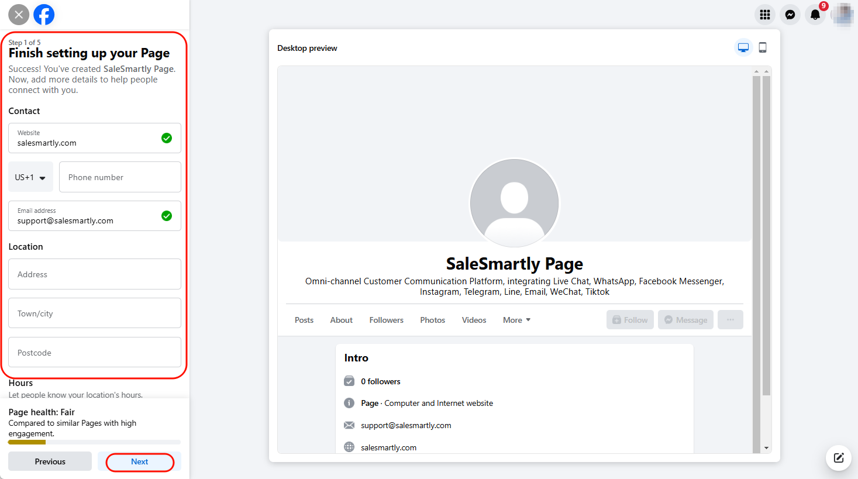Click the compose new message icon
This screenshot has width=858, height=479.
(839, 458)
